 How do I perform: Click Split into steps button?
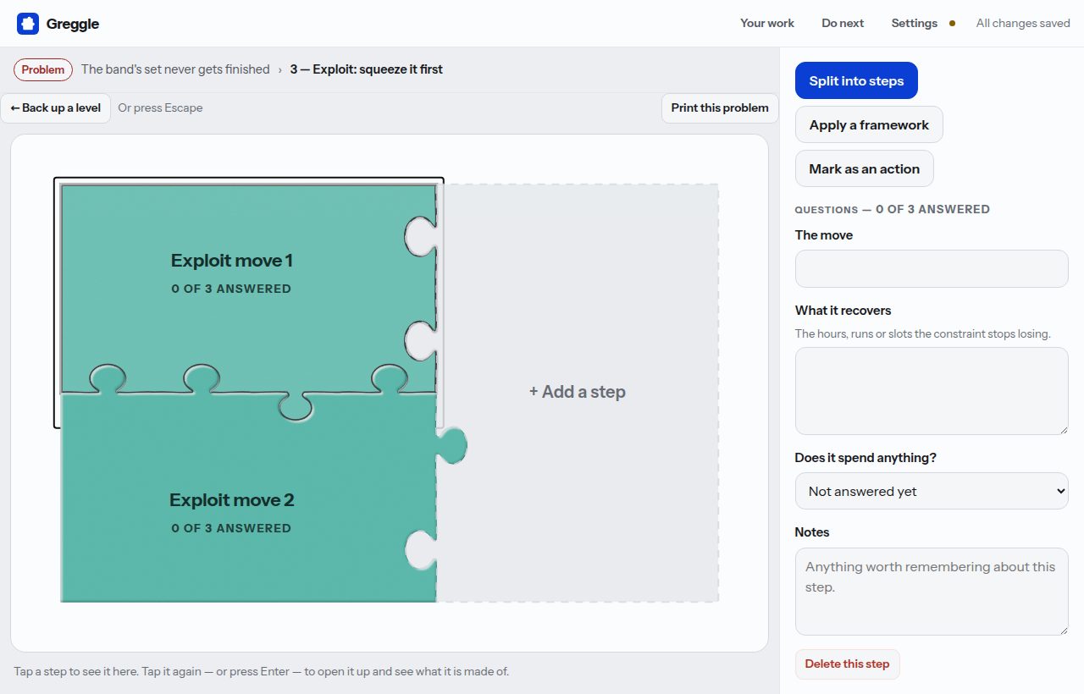pos(856,80)
